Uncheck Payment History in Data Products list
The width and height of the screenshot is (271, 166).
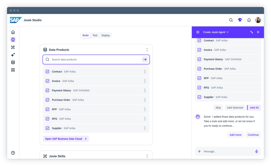coord(47,90)
